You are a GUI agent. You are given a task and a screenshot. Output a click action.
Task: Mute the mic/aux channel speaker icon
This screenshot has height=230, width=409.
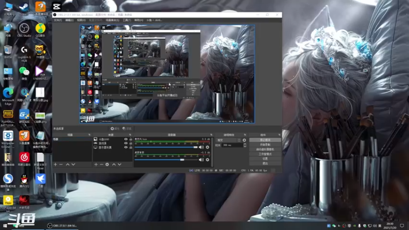201,147
